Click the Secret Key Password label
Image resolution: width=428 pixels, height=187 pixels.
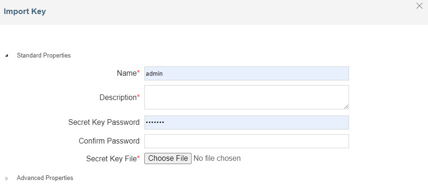tap(104, 122)
